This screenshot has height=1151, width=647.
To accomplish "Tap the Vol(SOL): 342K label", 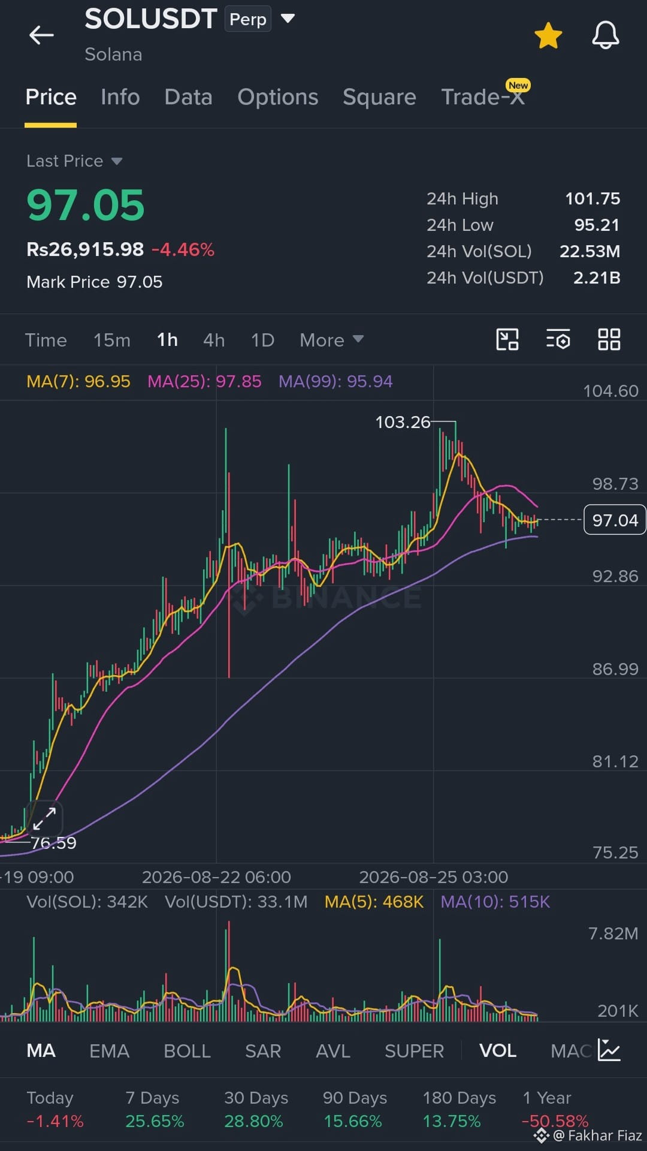I will pos(87,902).
